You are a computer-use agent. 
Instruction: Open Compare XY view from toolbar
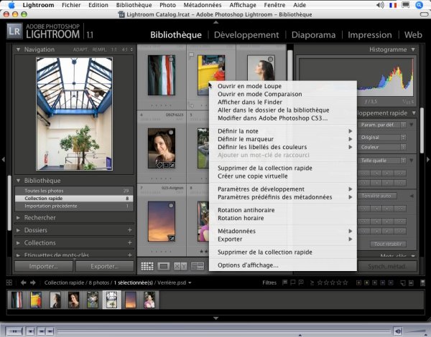(x=180, y=266)
